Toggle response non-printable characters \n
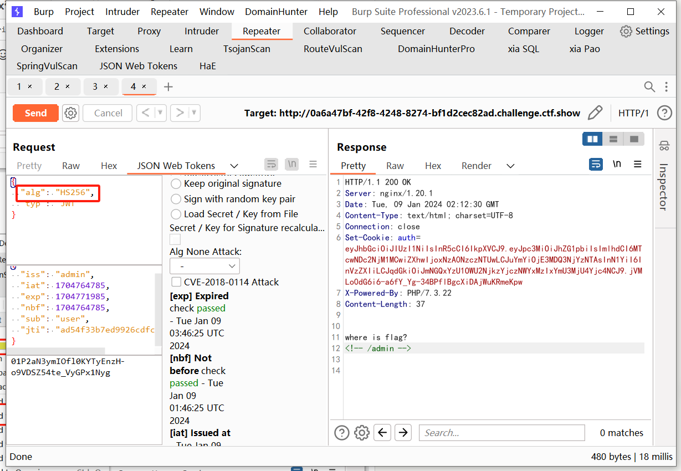The image size is (681, 471). click(617, 165)
